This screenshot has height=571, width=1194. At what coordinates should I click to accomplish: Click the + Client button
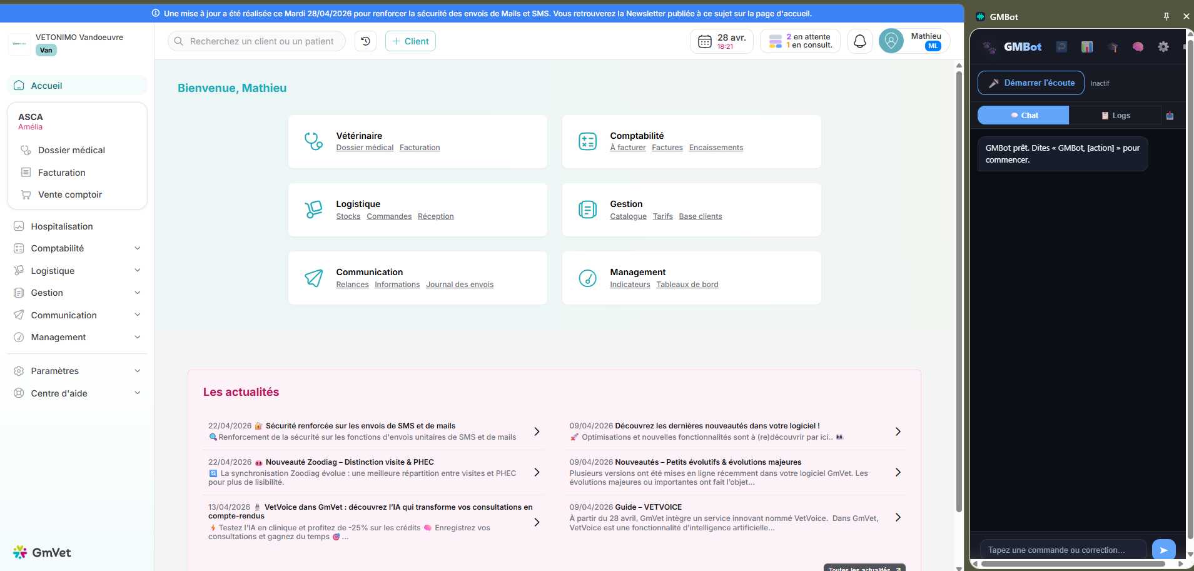point(410,41)
